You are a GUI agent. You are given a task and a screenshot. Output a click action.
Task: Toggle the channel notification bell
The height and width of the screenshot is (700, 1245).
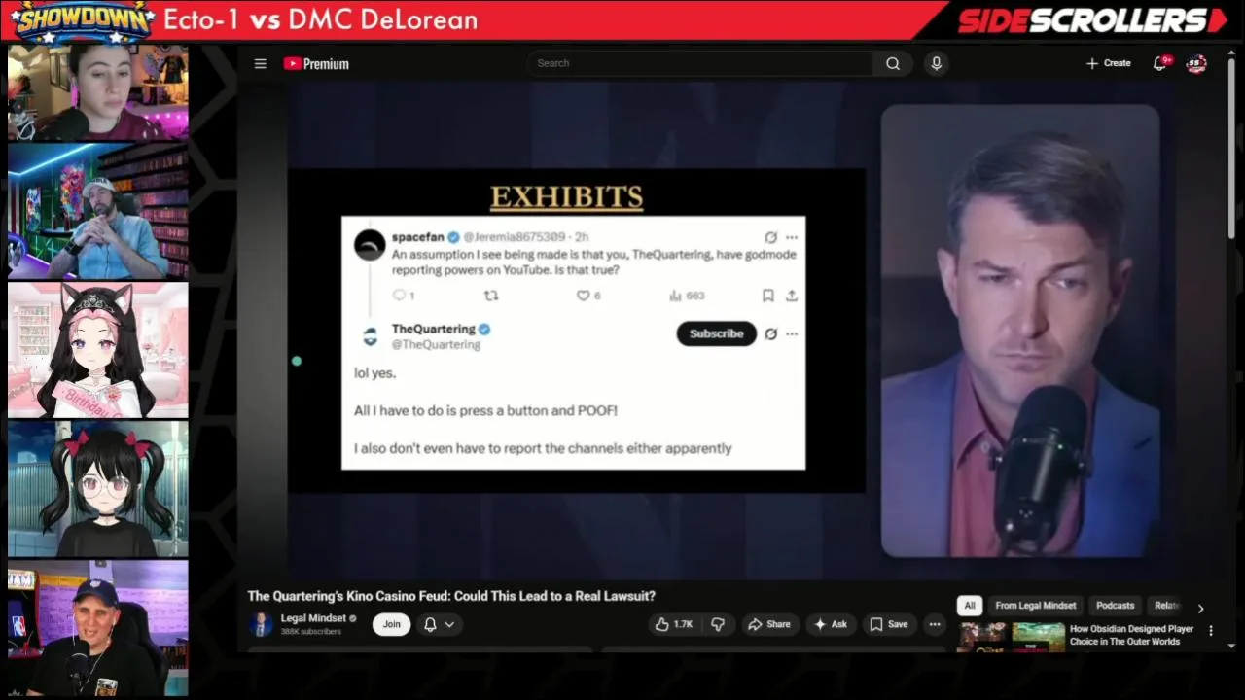coord(430,624)
